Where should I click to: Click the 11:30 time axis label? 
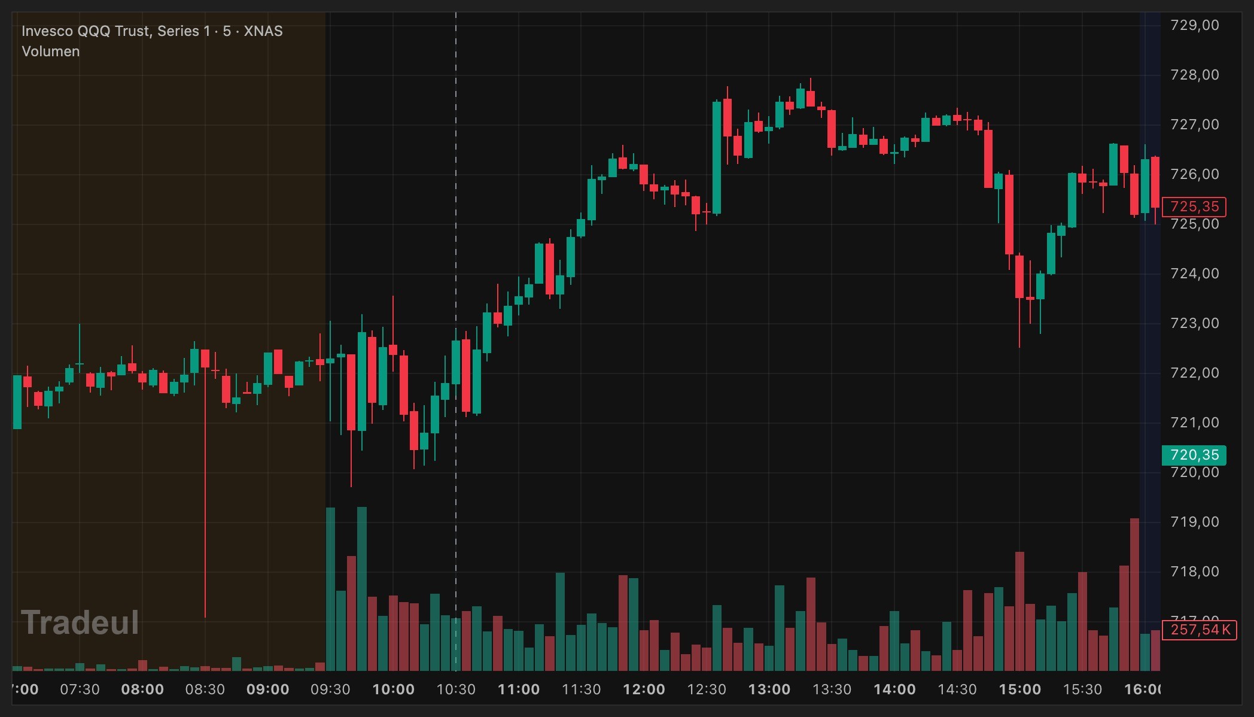581,689
